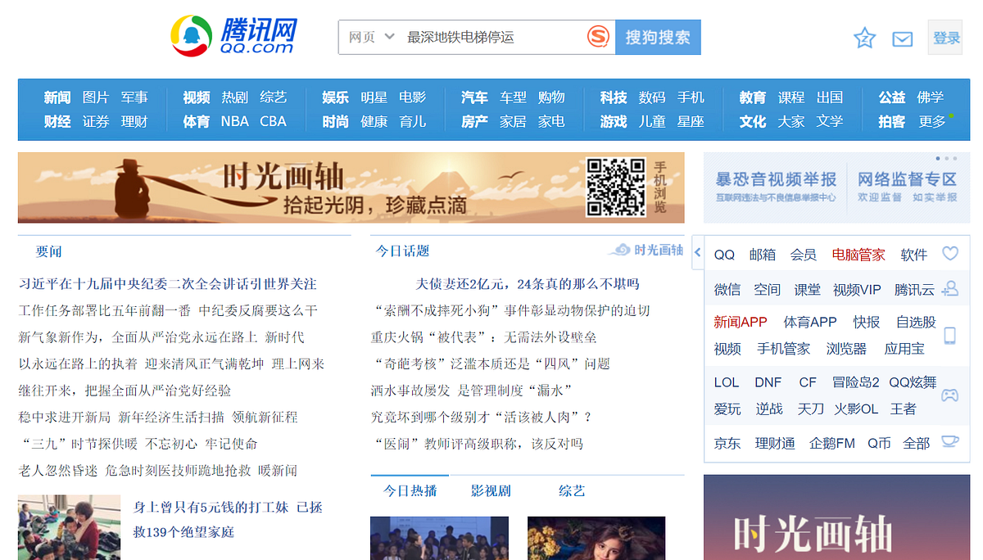Click the fashion show video thumbnail under 今日热播
Screen dimensions: 983x560
[x=439, y=538]
